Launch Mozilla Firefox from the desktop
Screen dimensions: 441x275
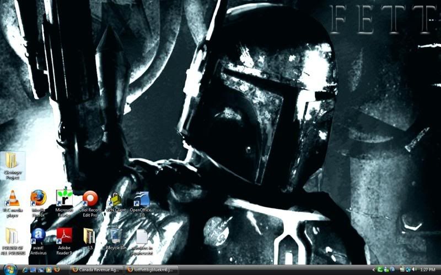[x=38, y=204]
